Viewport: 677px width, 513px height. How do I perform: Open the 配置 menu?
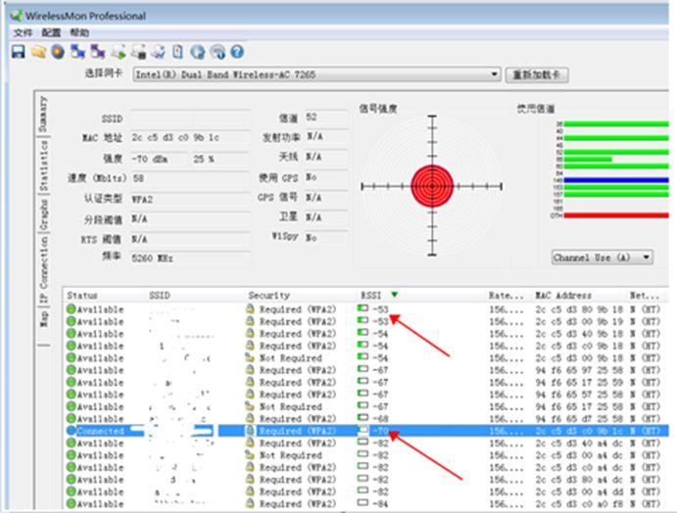pos(51,32)
